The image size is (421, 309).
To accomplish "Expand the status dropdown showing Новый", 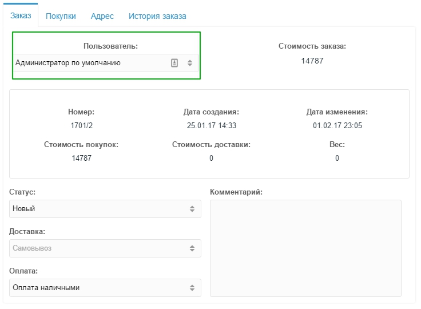I will pos(97,209).
